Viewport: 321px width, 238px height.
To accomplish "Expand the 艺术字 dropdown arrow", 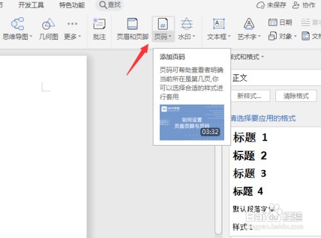I will 259,37.
